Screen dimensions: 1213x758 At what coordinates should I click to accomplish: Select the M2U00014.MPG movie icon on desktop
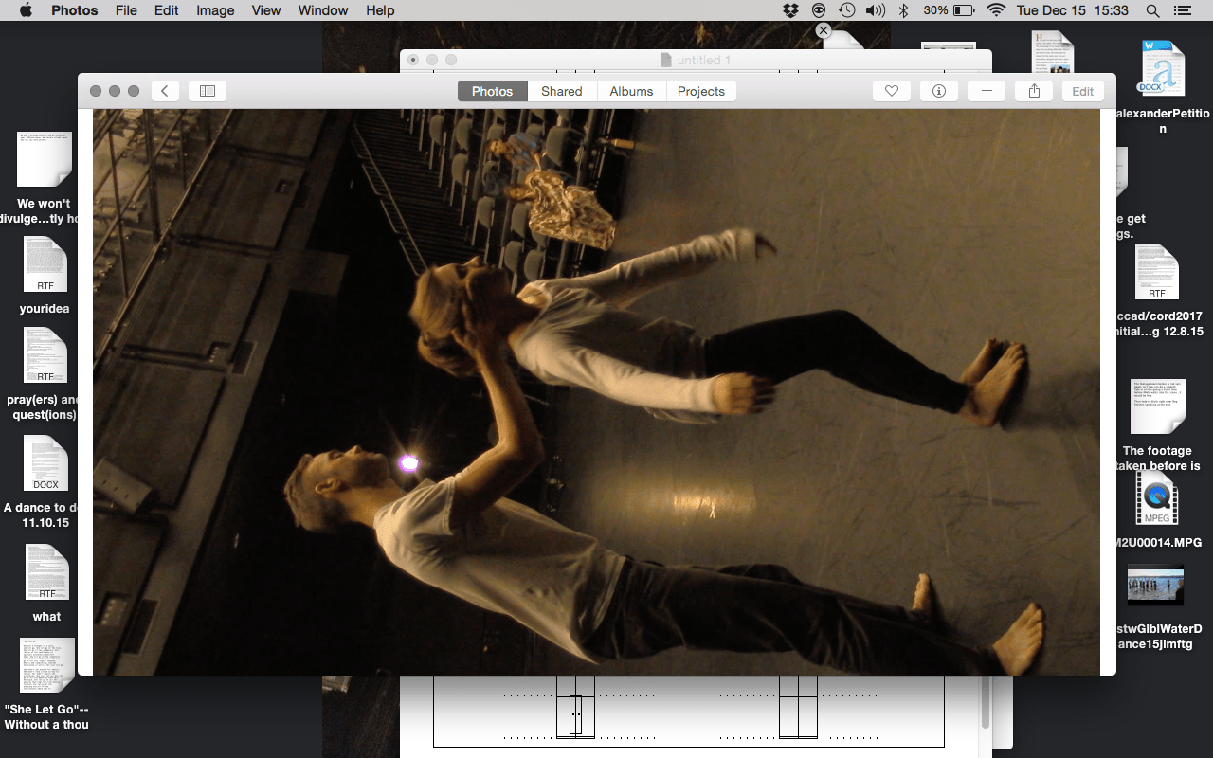pos(1155,500)
